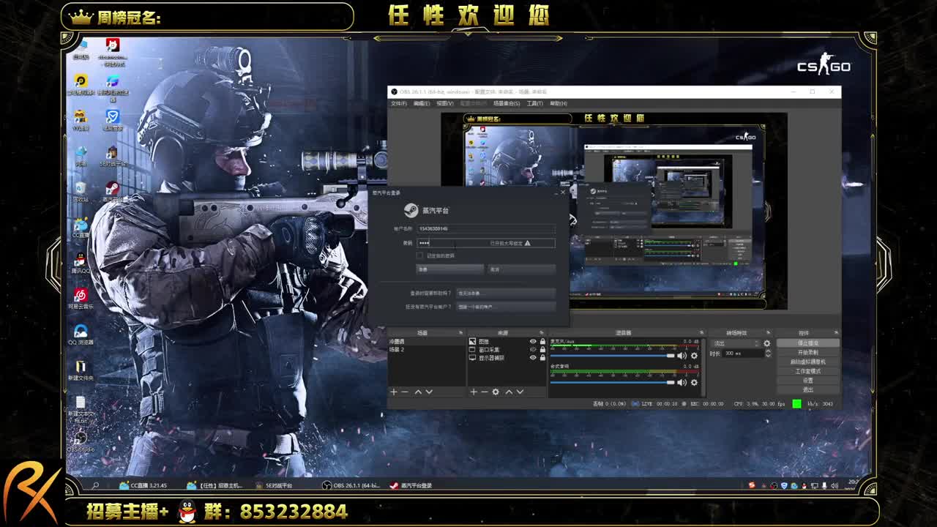This screenshot has height=527, width=937.
Task: Open the 场景集合(S) menu in OBS
Action: [507, 103]
